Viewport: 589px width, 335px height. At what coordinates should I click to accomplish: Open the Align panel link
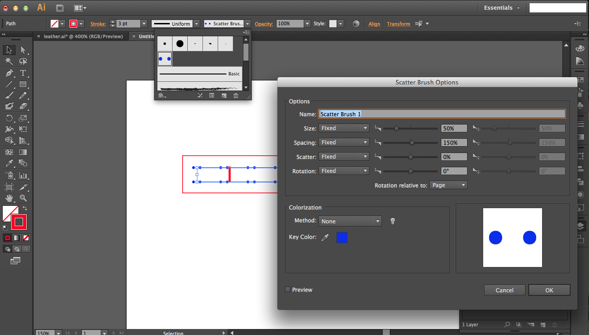tap(374, 24)
